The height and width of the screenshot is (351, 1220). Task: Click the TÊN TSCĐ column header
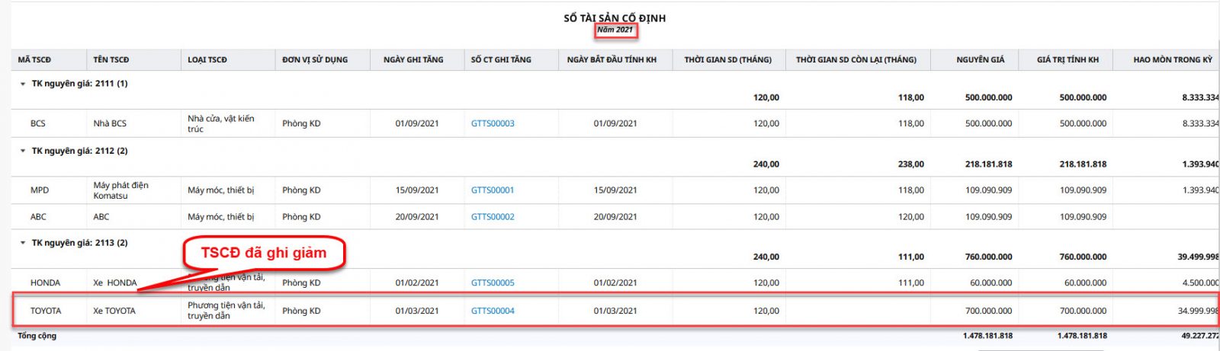(x=111, y=59)
